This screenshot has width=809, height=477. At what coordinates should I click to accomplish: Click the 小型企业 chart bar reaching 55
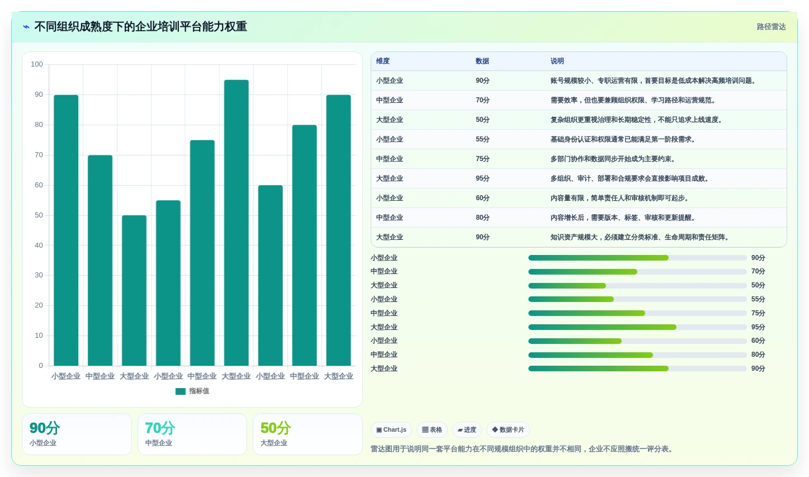click(x=168, y=283)
